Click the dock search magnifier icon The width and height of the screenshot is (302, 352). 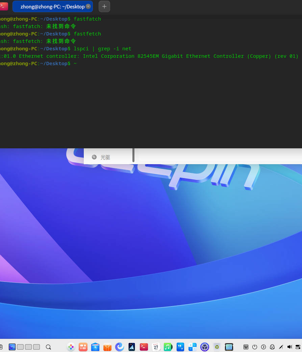48,347
